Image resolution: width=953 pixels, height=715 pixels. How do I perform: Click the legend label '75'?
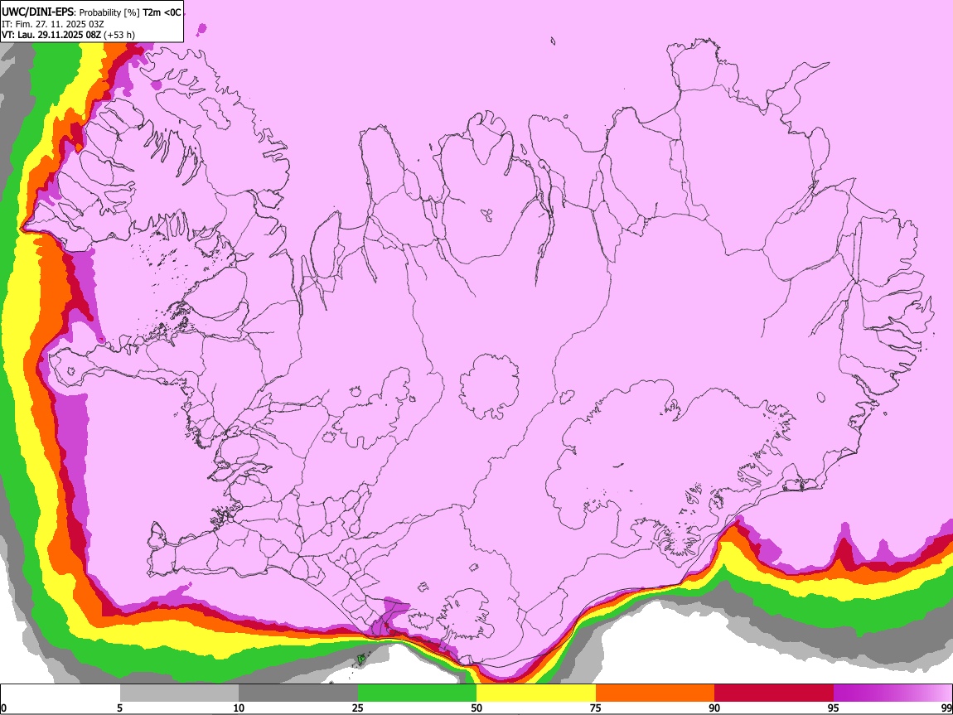tap(596, 708)
